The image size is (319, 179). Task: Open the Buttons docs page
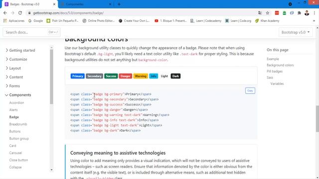tap(15, 131)
